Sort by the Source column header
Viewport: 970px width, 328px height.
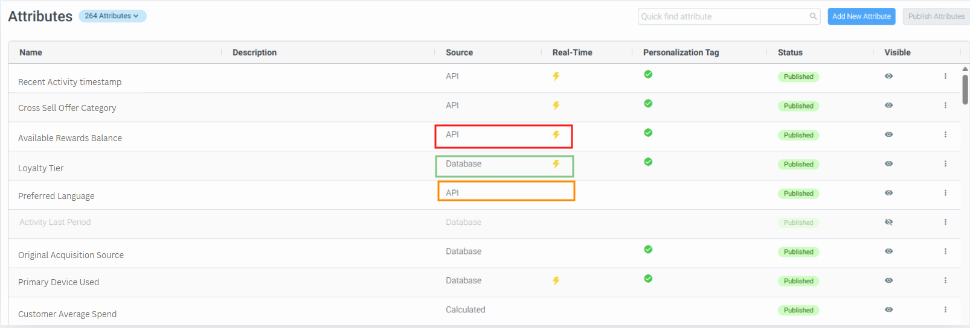tap(459, 52)
